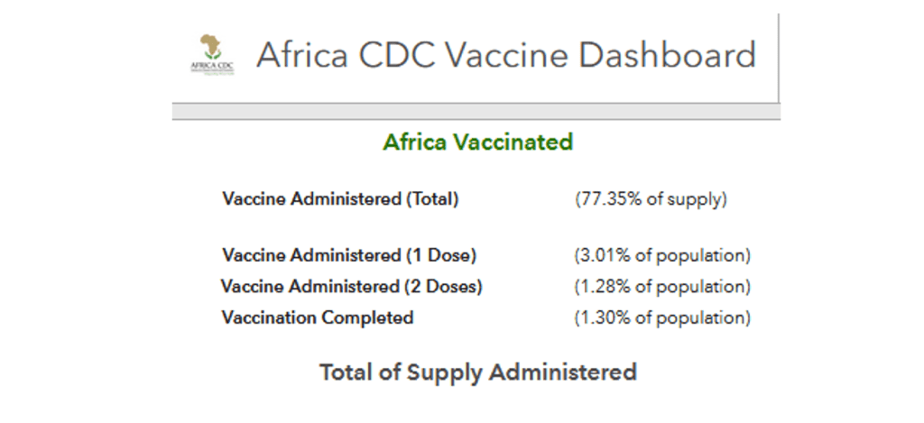Click the "1.30% of population" value
924x423 pixels.
[x=662, y=317]
